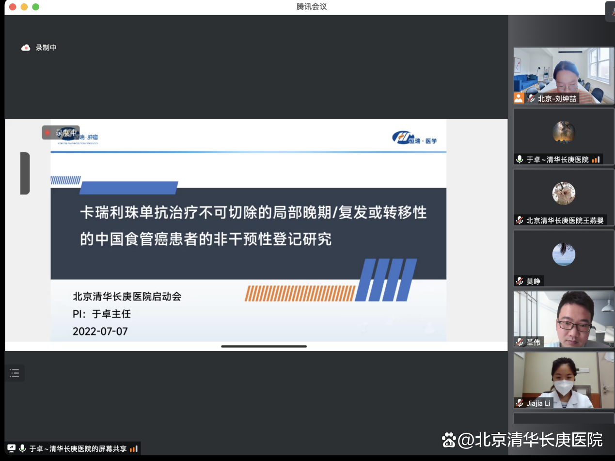The height and width of the screenshot is (461, 615).
Task: Click orange signal bars beside 于卓~清华长庚医院 tile
Action: pyautogui.click(x=596, y=159)
